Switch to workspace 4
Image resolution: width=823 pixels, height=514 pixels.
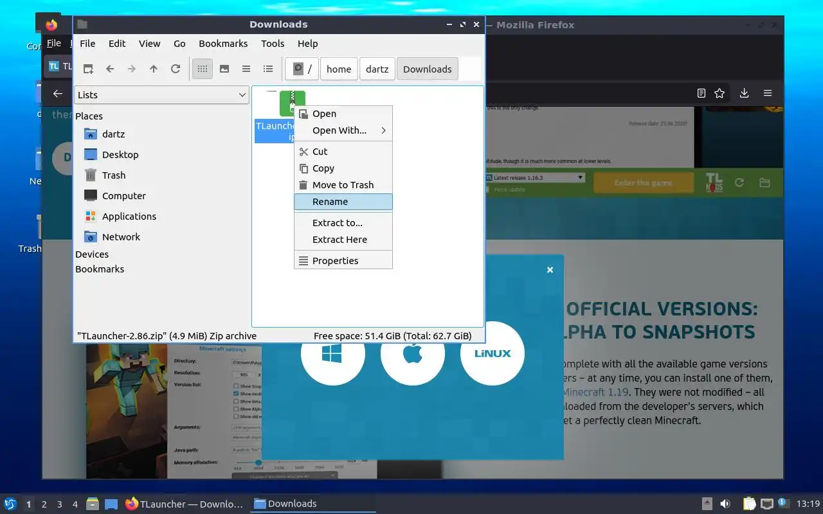75,504
